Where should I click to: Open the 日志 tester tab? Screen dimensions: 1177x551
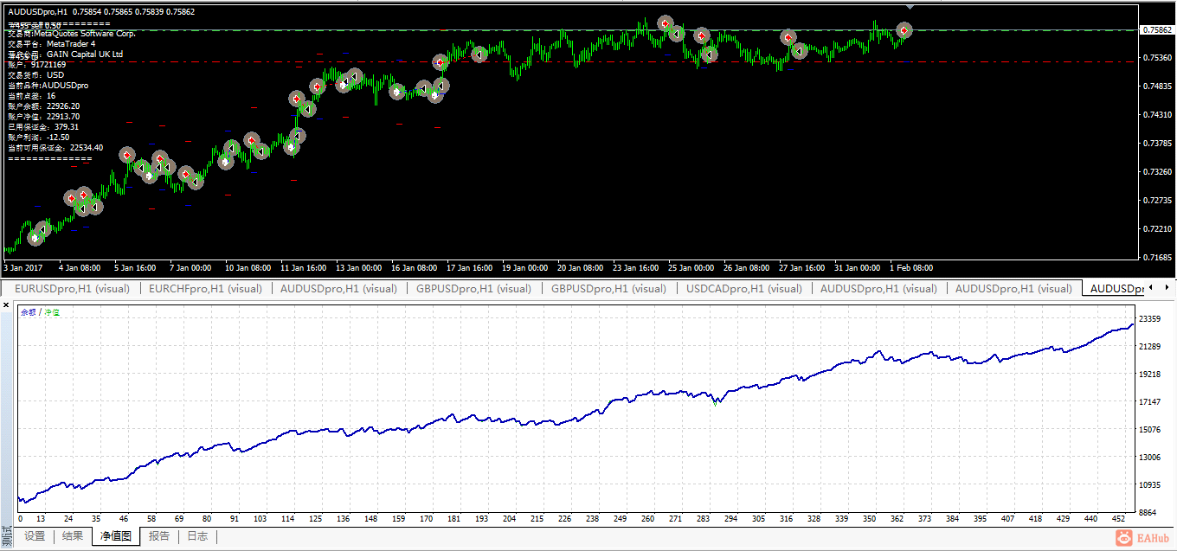197,536
